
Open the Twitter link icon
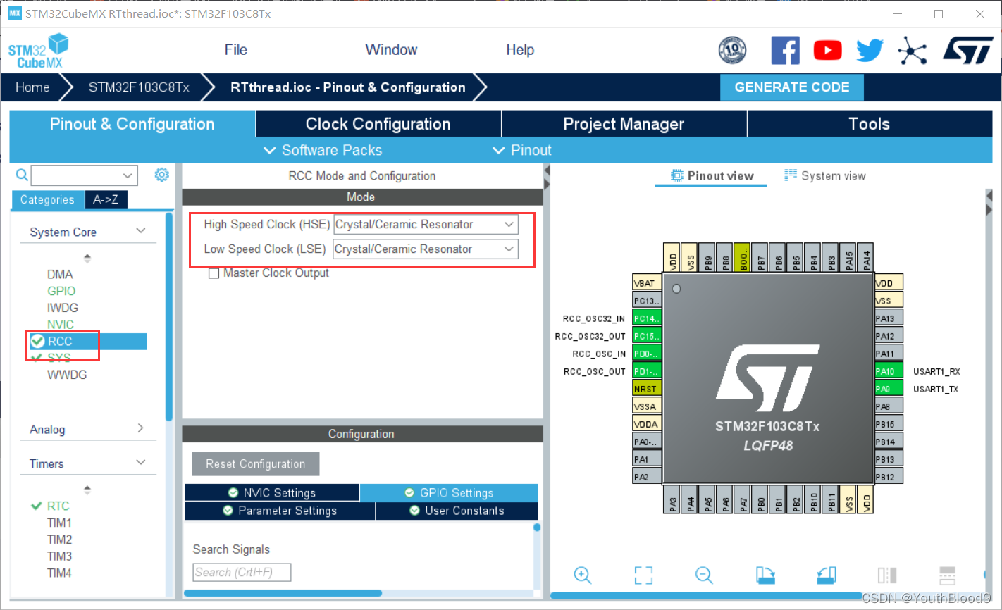(870, 51)
